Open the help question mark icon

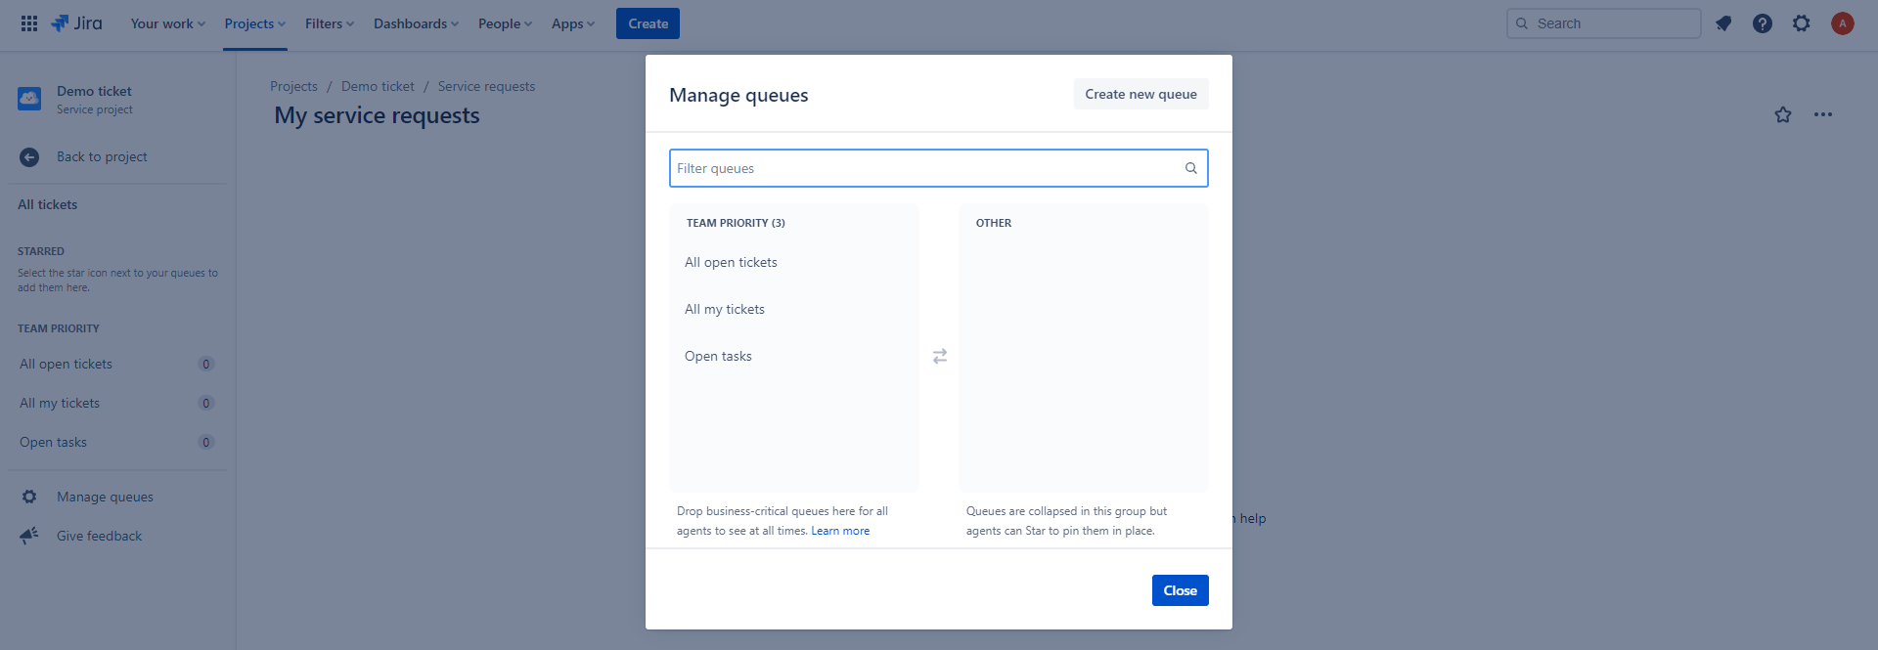[x=1763, y=23]
